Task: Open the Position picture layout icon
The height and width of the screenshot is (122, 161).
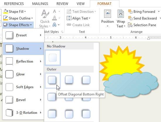Action: click(x=107, y=14)
